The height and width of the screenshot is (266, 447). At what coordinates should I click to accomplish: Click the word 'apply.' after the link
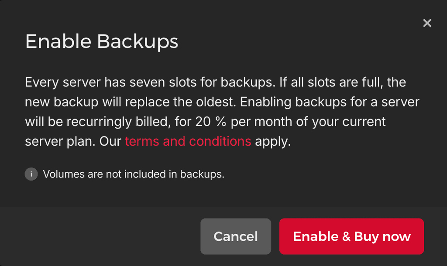point(273,141)
